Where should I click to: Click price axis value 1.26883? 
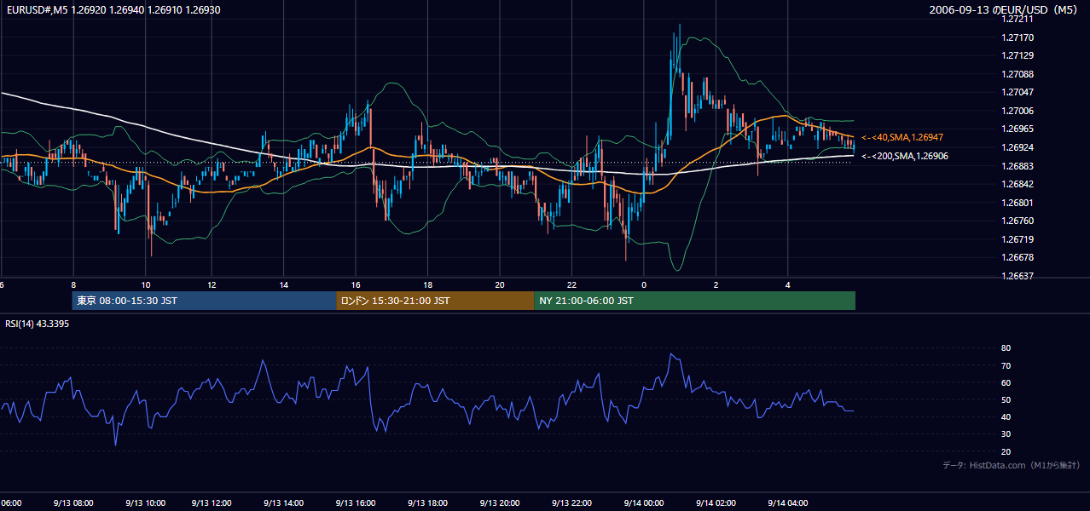pos(1018,166)
